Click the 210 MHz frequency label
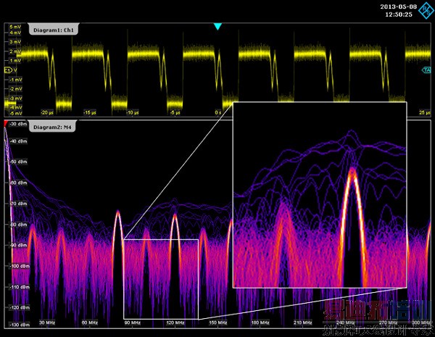The height and width of the screenshot is (337, 435). [x=302, y=323]
